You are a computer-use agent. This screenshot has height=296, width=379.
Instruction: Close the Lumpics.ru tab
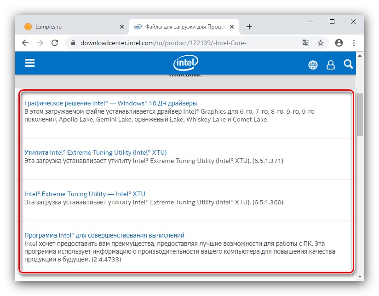(x=122, y=27)
